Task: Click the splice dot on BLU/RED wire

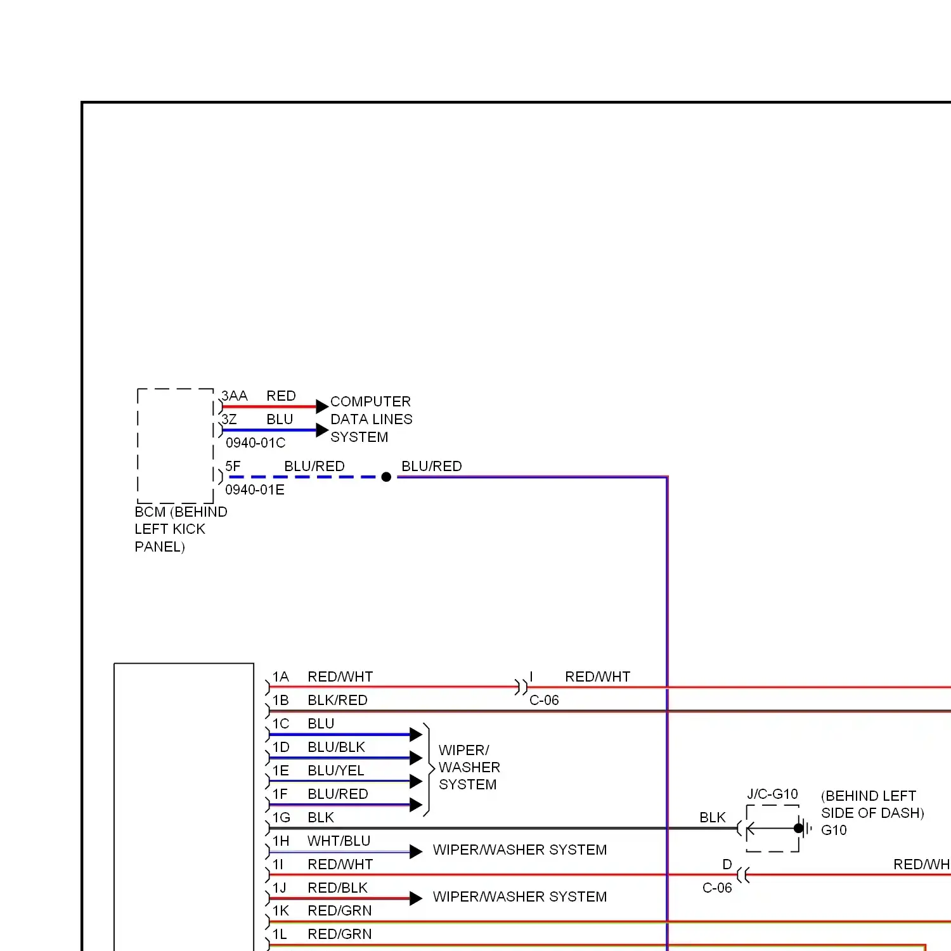Action: [x=386, y=477]
